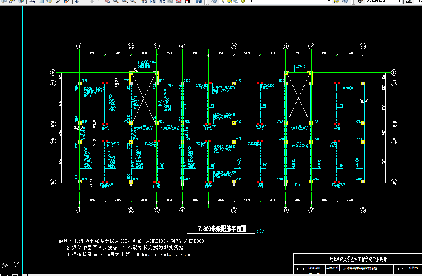Select the right-side 1200 dimension text
Screen dimensions: 422x276
pos(383,88)
